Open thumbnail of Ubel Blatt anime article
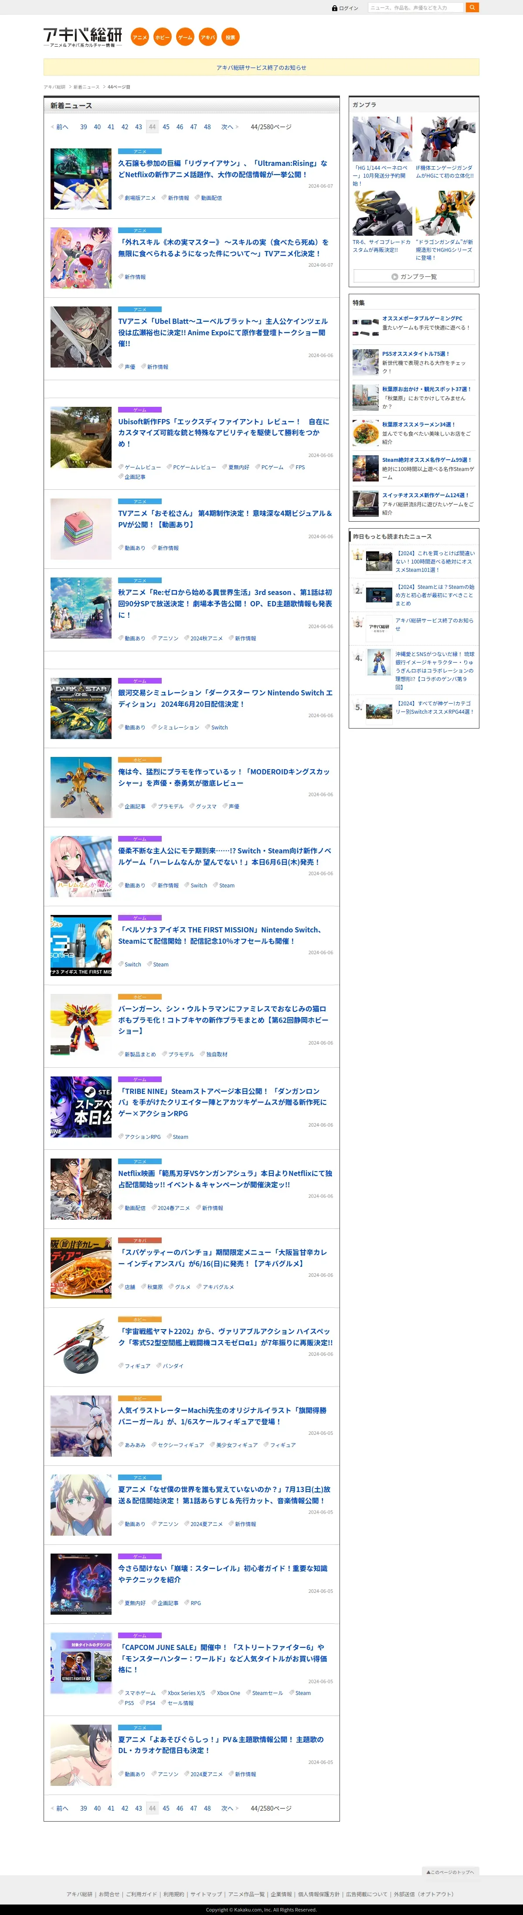 pyautogui.click(x=81, y=337)
